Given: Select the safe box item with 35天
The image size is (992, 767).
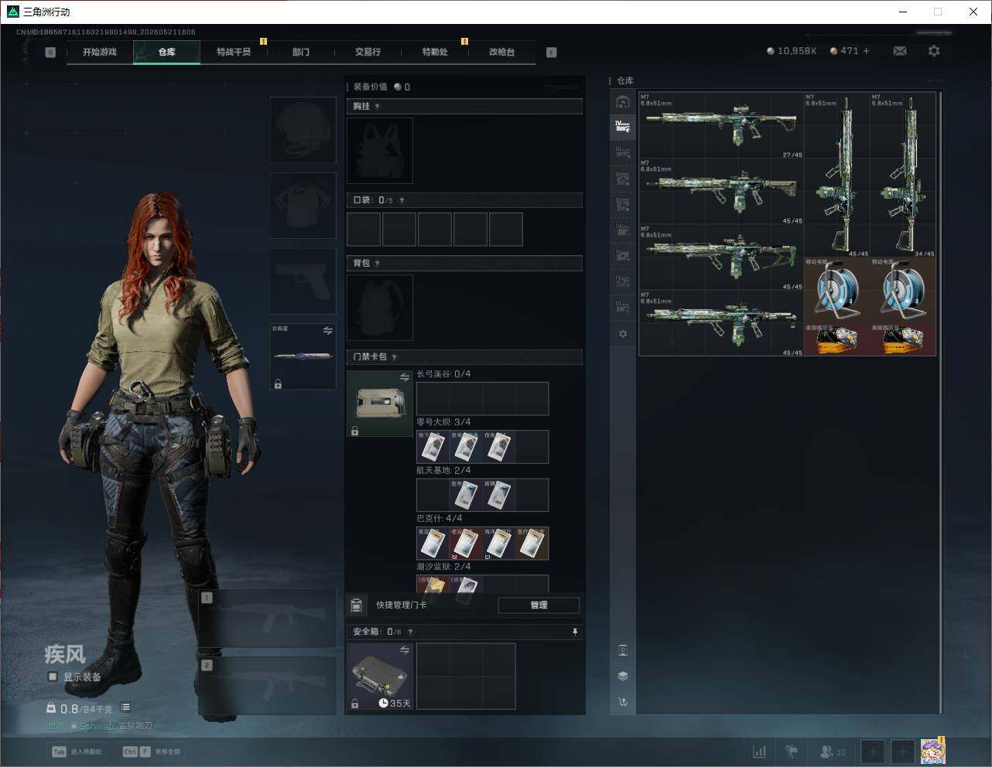Looking at the screenshot, I should coord(380,677).
